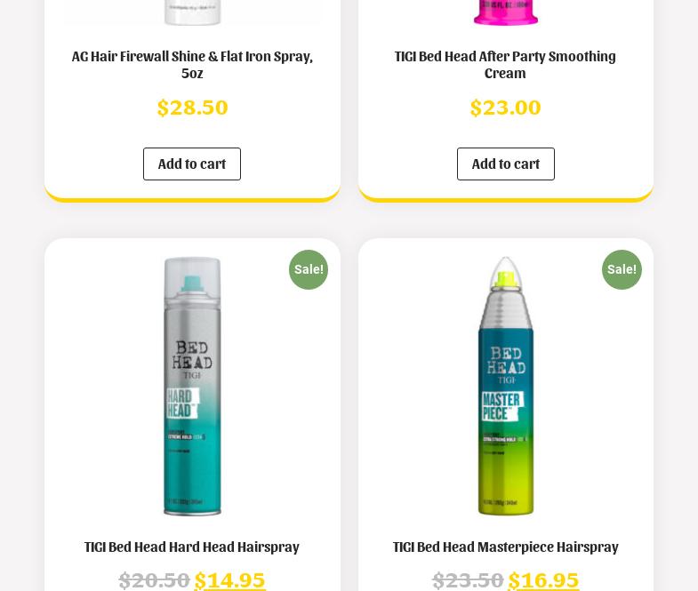Add TIGI After Party Smoothing Cream to cart

point(506,164)
